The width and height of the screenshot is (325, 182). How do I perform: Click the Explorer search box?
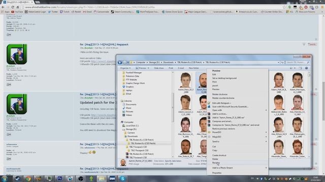click(x=298, y=62)
